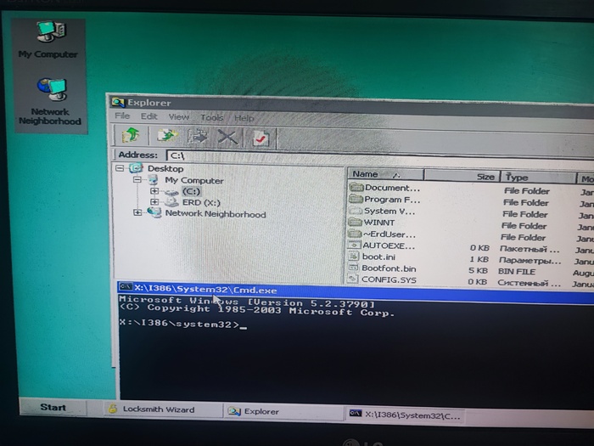Image resolution: width=594 pixels, height=446 pixels.
Task: Click the third Explorer toolbar icon
Action: tap(198, 136)
